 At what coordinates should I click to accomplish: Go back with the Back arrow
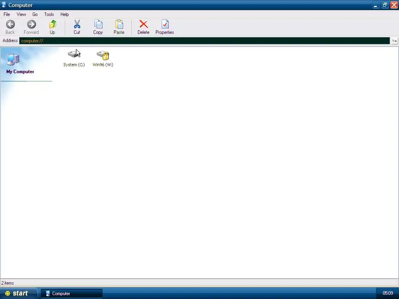coord(10,27)
